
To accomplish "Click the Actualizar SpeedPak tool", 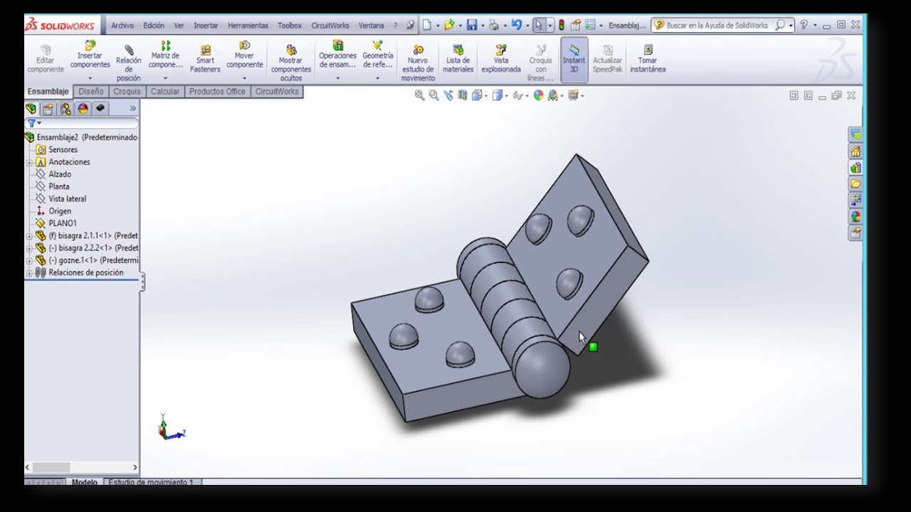I will click(608, 60).
